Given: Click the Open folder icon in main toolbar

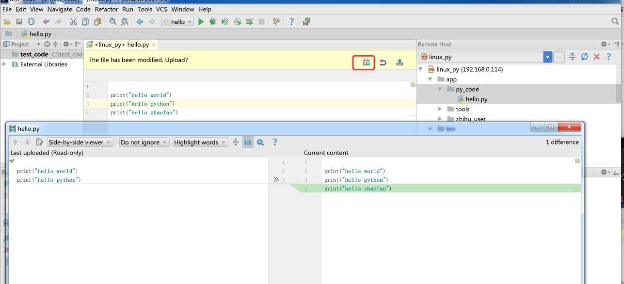Looking at the screenshot, I should click(7, 22).
